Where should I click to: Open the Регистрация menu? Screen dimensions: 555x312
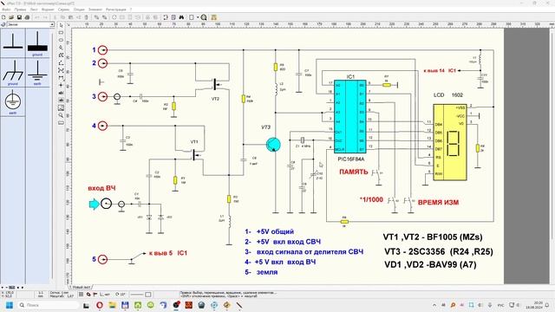click(116, 10)
